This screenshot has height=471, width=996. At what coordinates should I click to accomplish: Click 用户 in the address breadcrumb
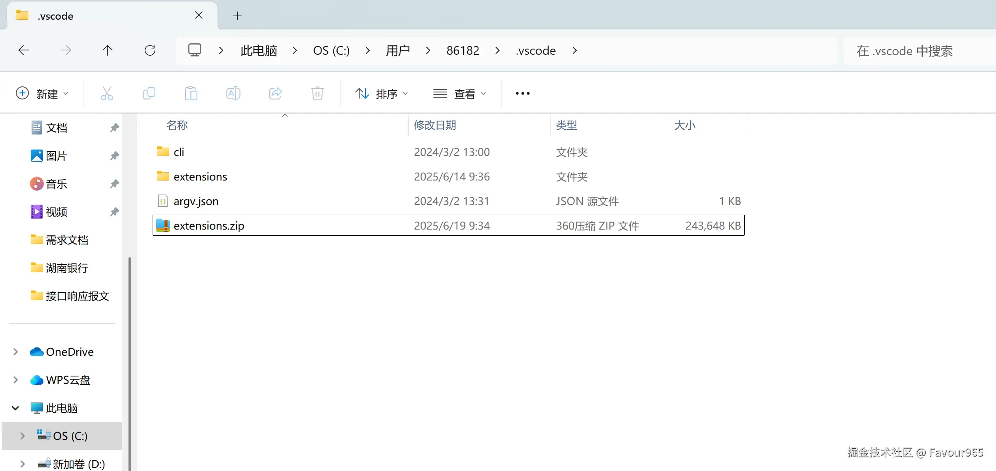click(x=398, y=50)
